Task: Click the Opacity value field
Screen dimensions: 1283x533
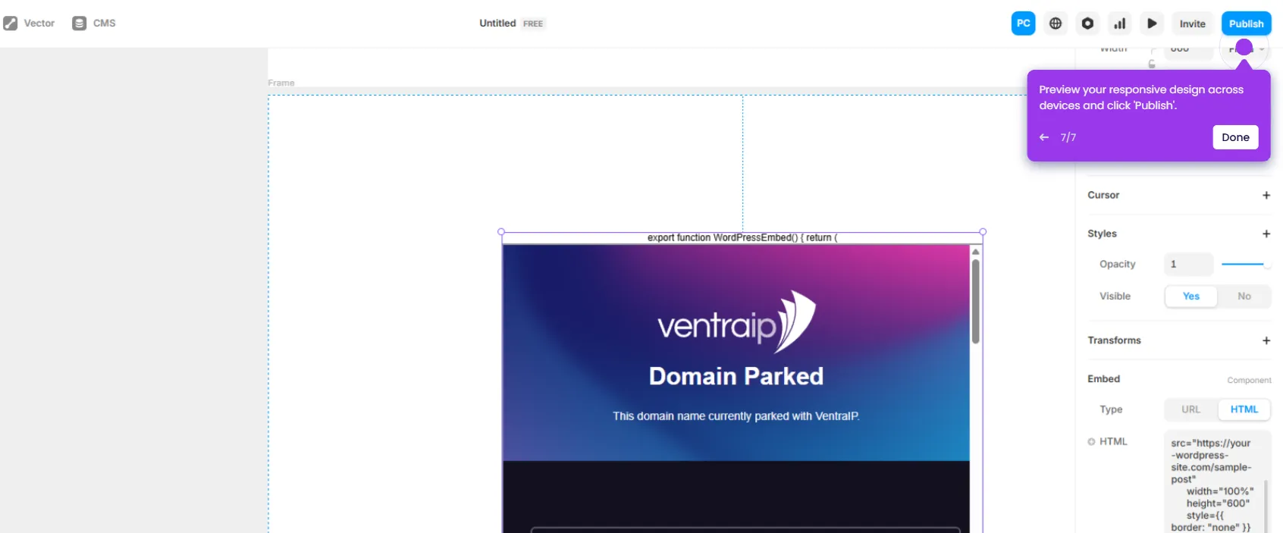Action: (1188, 264)
